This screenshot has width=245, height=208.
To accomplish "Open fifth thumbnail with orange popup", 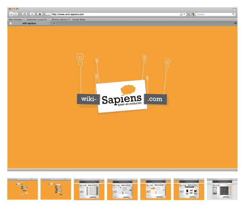I will pyautogui.click(x=156, y=189).
